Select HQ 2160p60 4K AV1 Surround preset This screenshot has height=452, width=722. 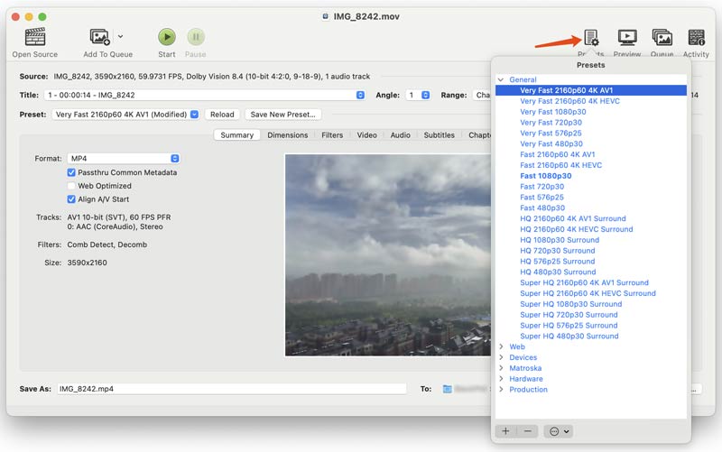(573, 218)
